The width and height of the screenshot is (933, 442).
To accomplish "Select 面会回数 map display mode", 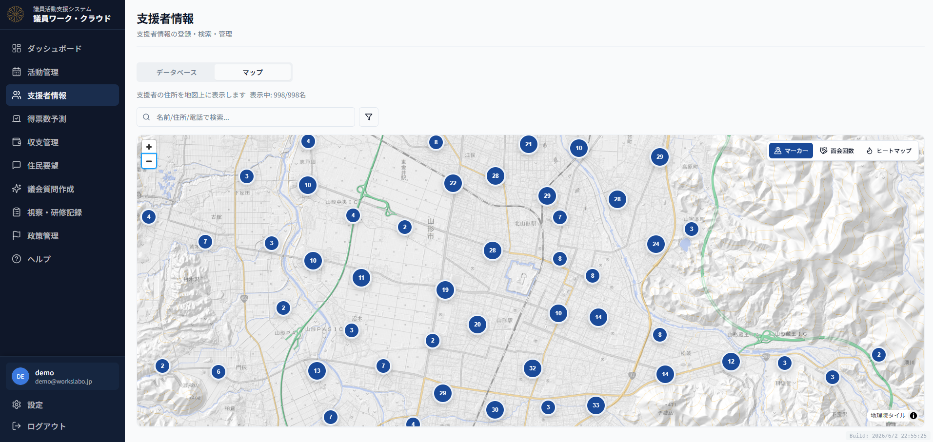I will (x=837, y=151).
